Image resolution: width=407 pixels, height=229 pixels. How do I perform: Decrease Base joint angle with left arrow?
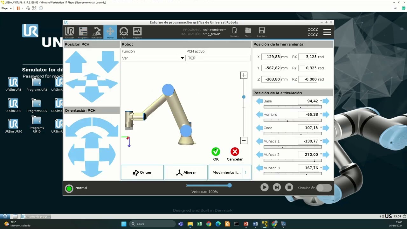click(259, 101)
